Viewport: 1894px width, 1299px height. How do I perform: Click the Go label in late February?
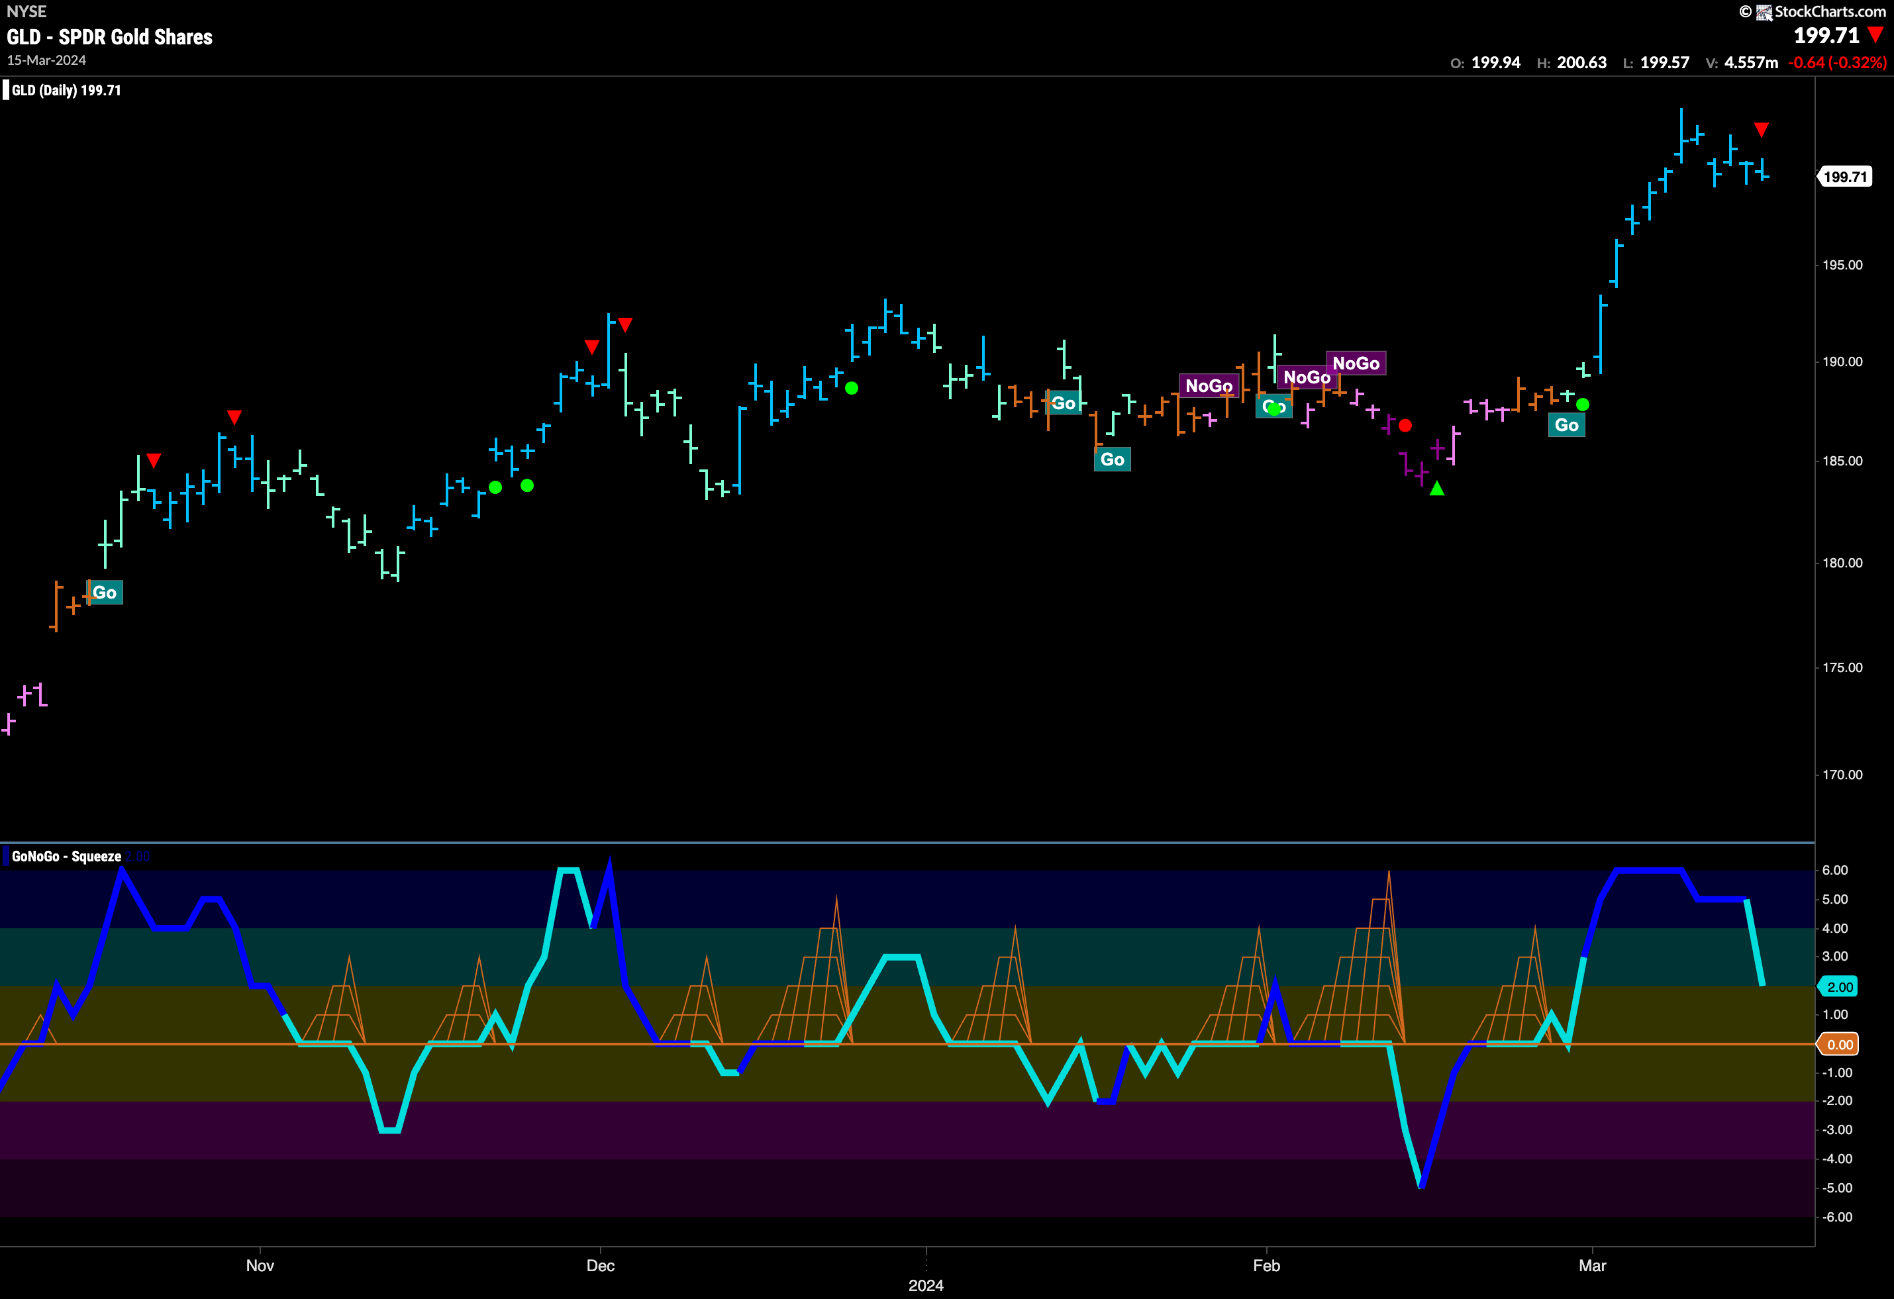coord(1566,424)
